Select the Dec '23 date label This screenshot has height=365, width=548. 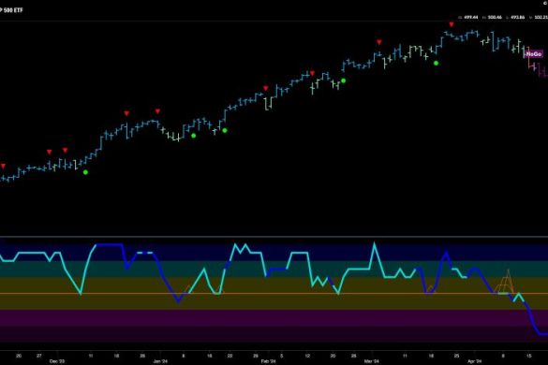coord(57,361)
